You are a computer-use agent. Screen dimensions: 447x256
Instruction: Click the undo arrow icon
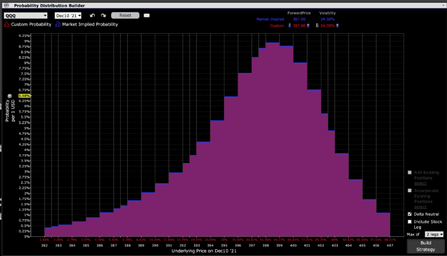[92, 16]
